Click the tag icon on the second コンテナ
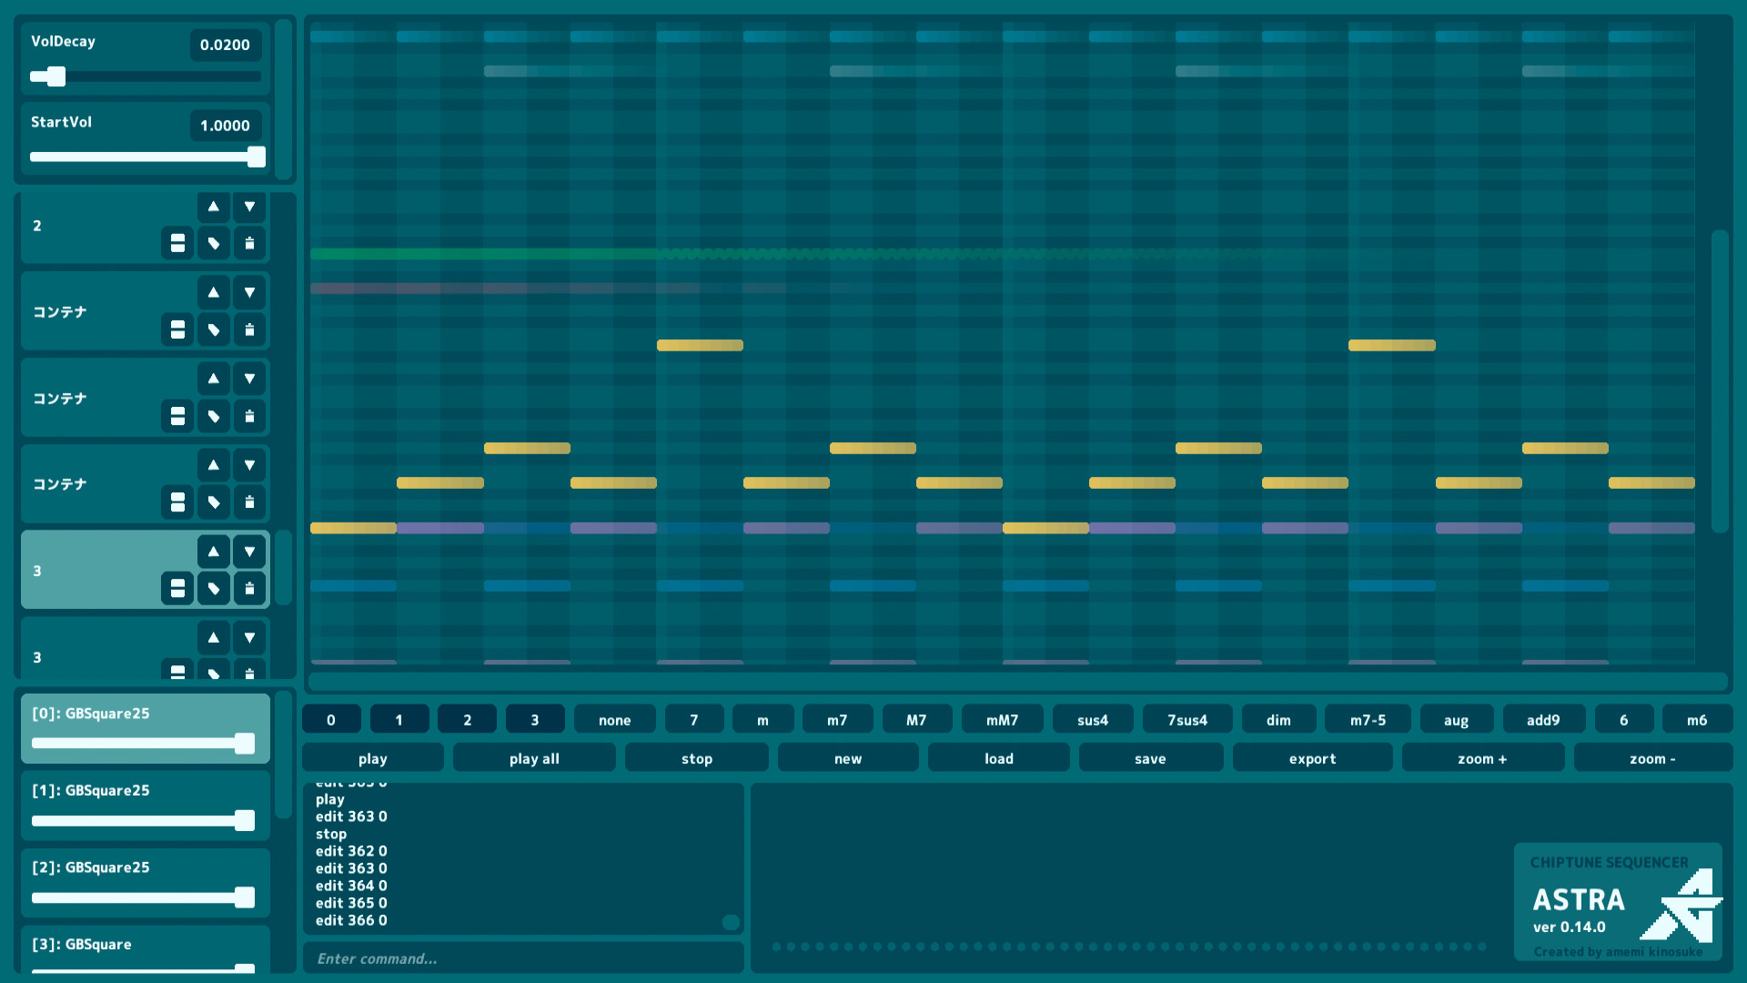This screenshot has height=983, width=1747. pos(213,416)
